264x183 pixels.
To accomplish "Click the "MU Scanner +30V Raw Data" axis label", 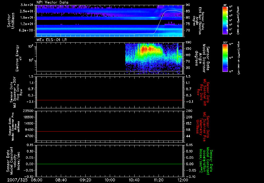I will 16,92.
